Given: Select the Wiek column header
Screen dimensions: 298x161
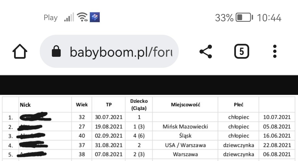Looking at the screenshot, I should click(x=82, y=105).
